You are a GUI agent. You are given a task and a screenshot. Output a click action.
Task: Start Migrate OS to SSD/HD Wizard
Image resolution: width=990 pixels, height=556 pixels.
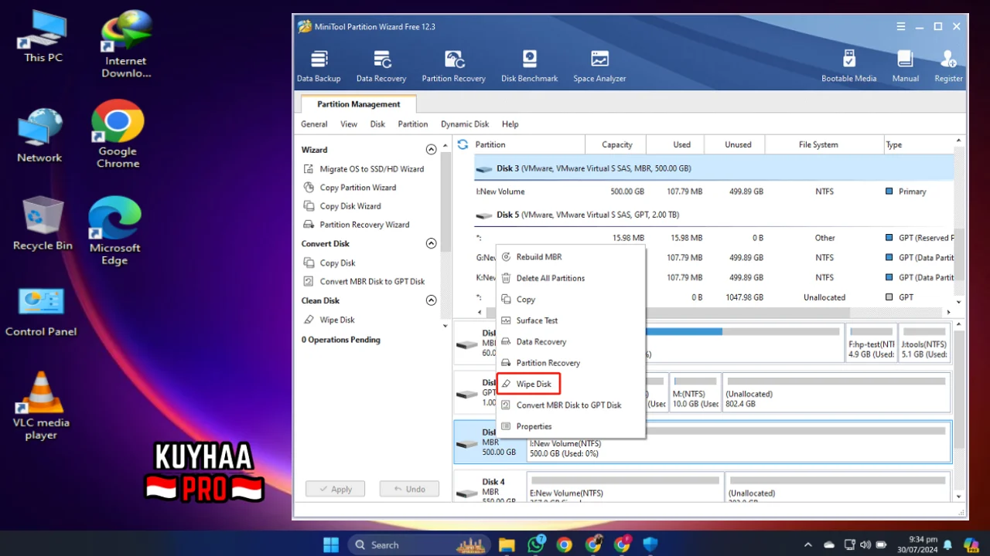pos(364,169)
